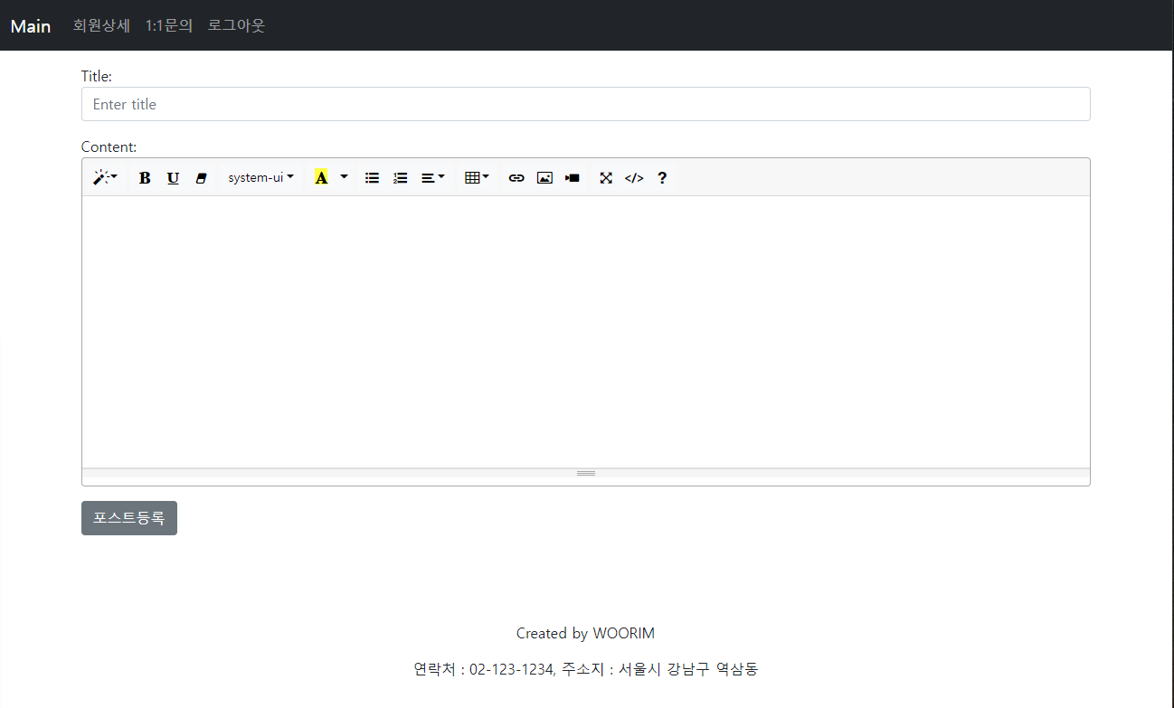Insert an unordered bullet list
The height and width of the screenshot is (708, 1174).
372,177
